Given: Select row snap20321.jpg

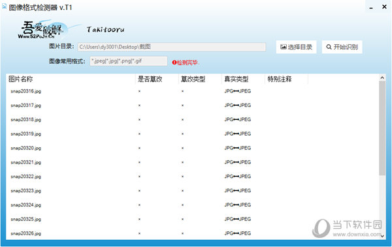Looking at the screenshot, I should pos(193,162).
